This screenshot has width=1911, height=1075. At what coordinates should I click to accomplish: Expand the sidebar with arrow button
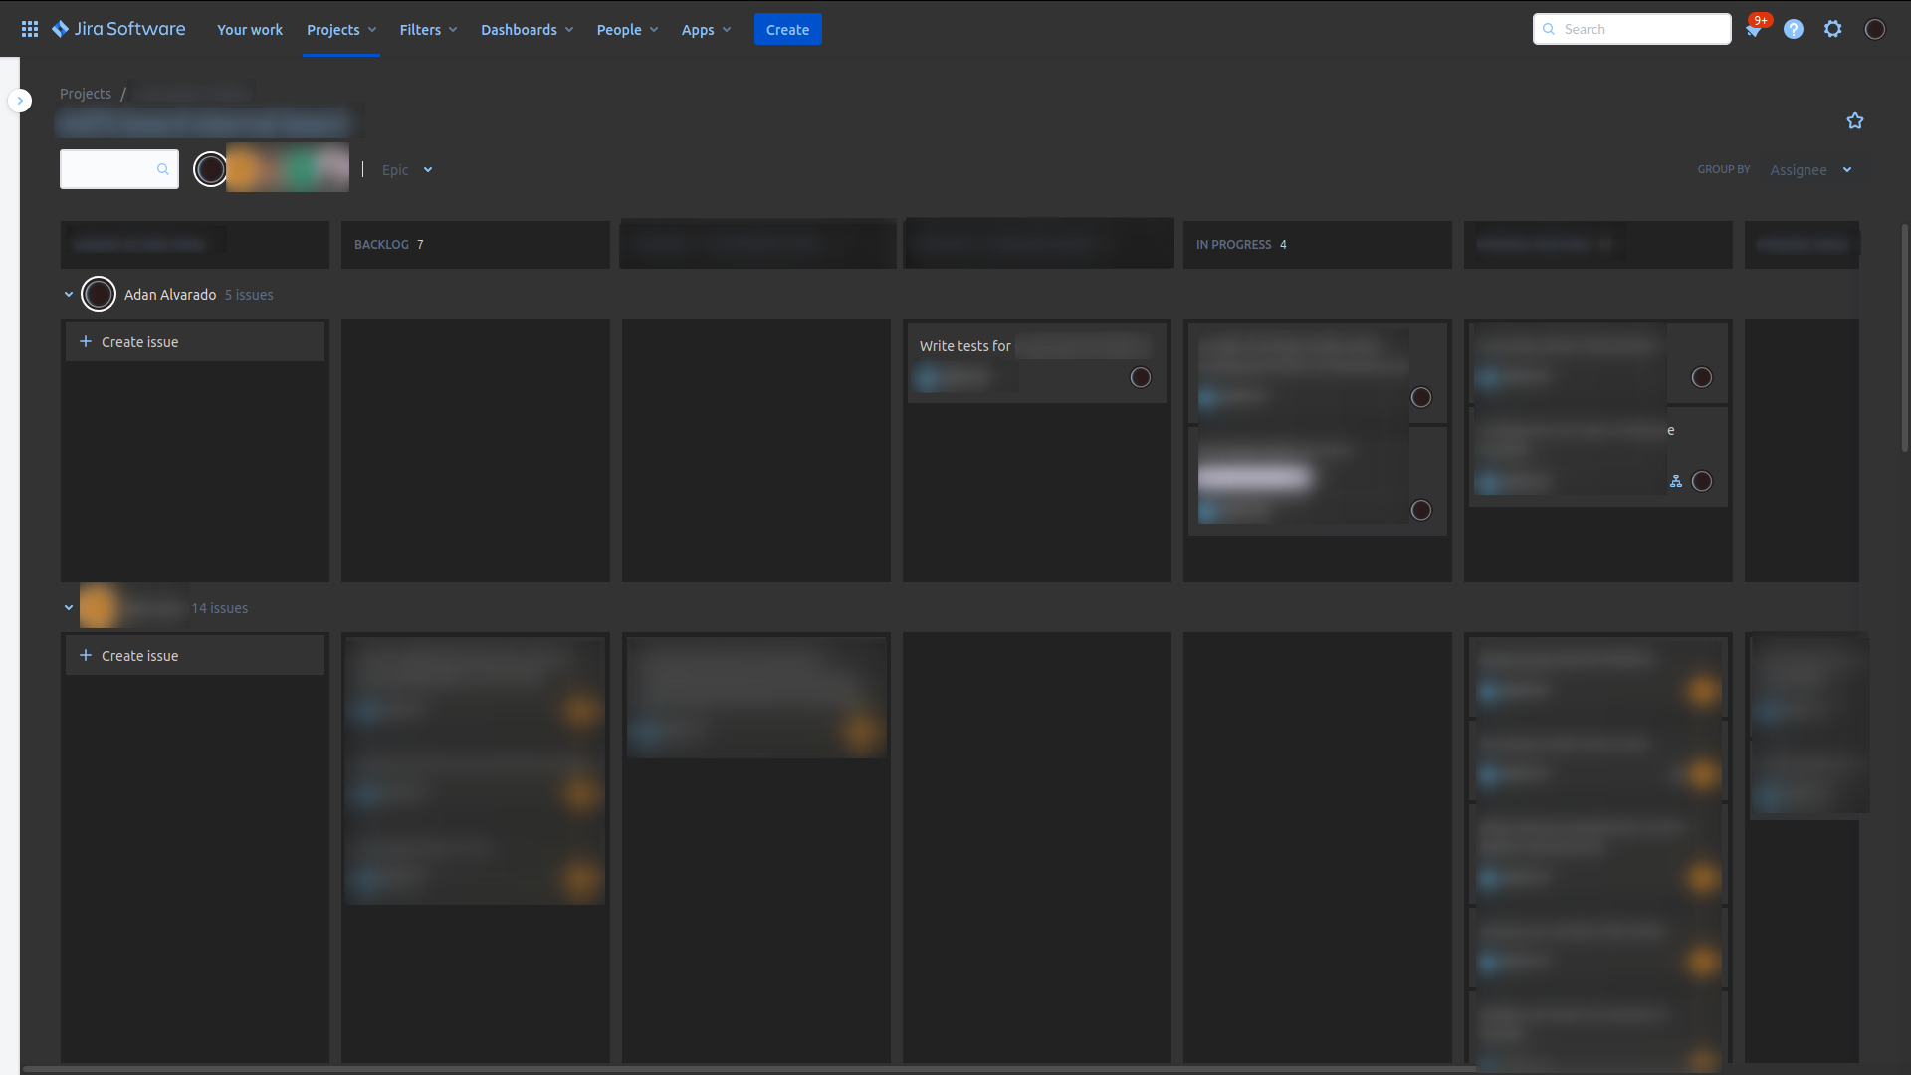tap(20, 101)
